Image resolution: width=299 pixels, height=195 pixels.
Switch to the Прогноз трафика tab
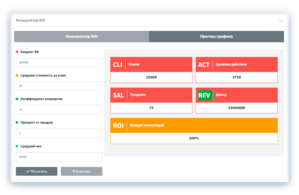point(216,37)
